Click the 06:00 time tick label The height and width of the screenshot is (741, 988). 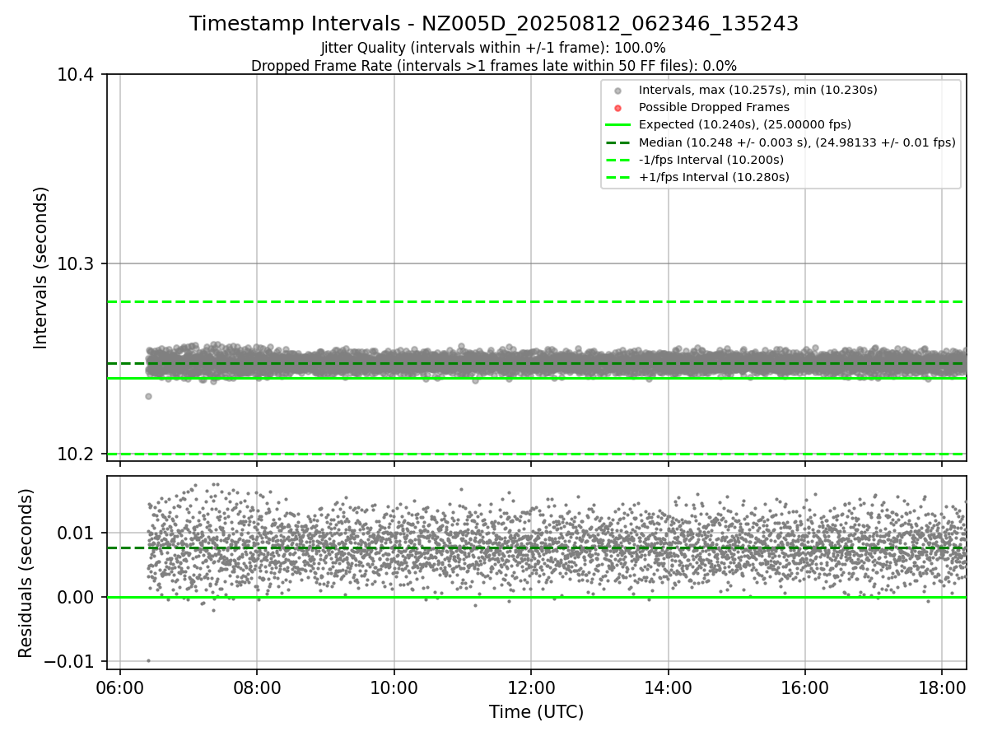[x=120, y=687]
